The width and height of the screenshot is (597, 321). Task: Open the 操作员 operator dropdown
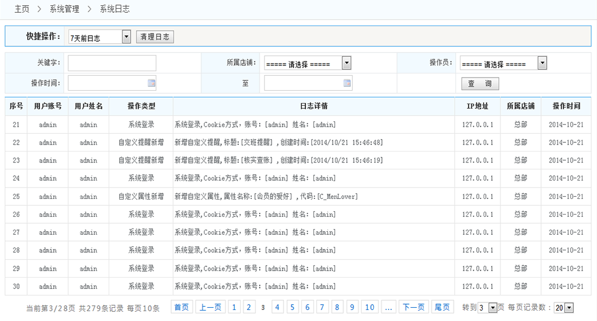542,63
